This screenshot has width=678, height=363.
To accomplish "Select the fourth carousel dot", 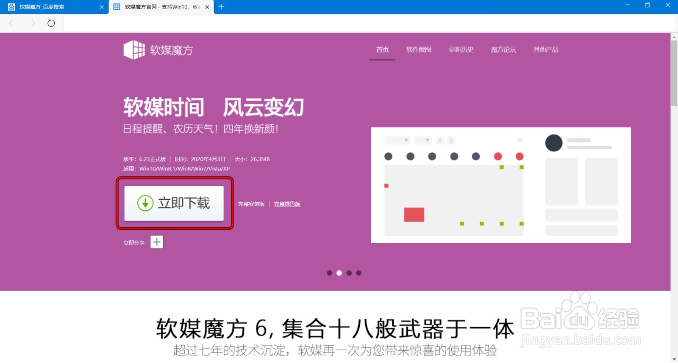I will [358, 273].
